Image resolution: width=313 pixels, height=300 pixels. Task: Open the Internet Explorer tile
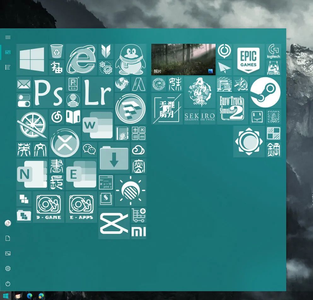coord(81,60)
